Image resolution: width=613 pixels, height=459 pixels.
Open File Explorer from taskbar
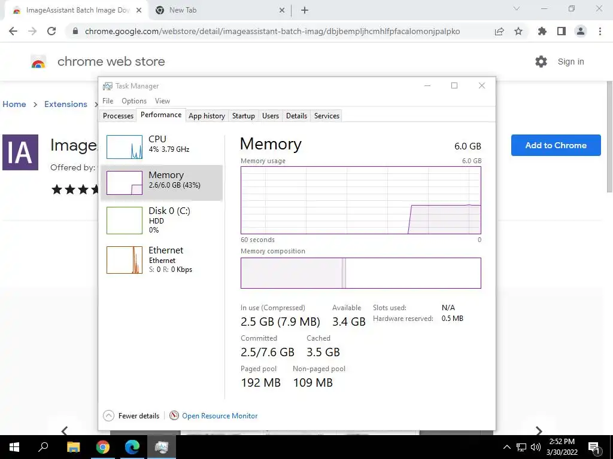pos(73,447)
